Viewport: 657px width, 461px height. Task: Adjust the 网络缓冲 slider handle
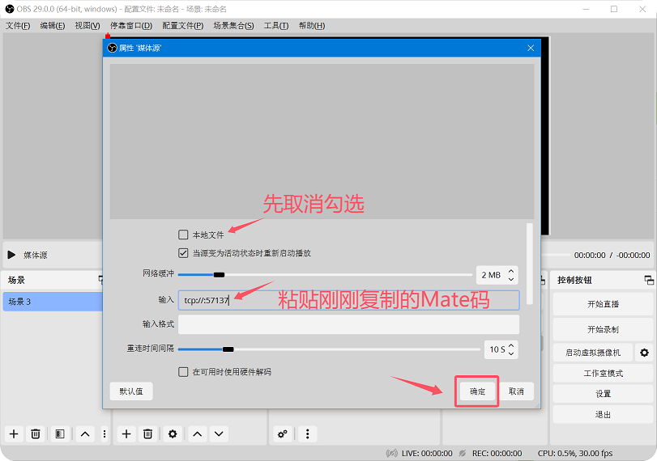(219, 275)
